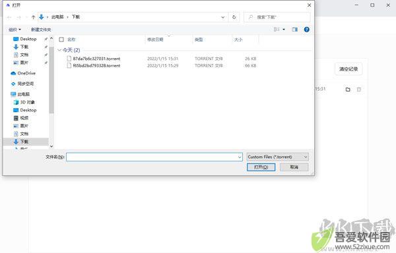Image resolution: width=396 pixels, height=253 pixels.
Task: Toggle the preview pane icon
Action: [294, 30]
